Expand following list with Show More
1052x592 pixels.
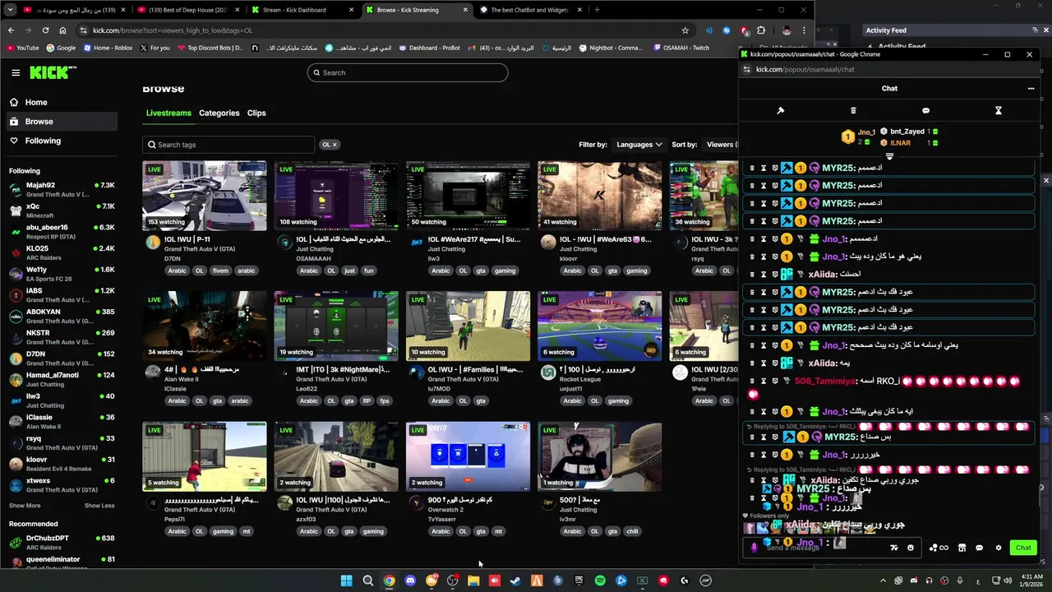25,506
